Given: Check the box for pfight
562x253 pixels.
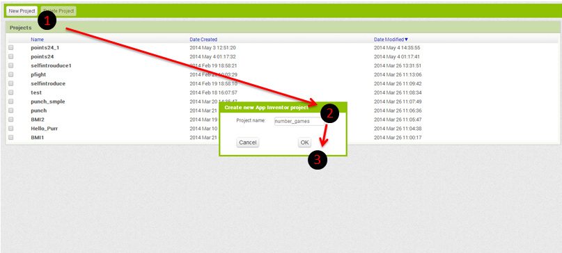Looking at the screenshot, I should point(10,74).
